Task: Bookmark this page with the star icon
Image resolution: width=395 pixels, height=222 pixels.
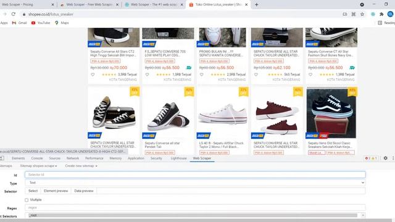Action: click(362, 14)
